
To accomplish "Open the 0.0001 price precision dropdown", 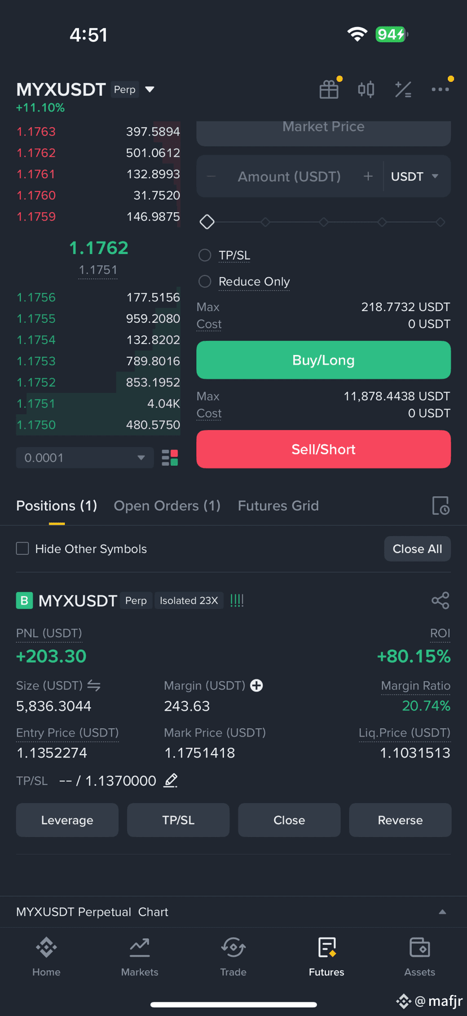I will 85,458.
